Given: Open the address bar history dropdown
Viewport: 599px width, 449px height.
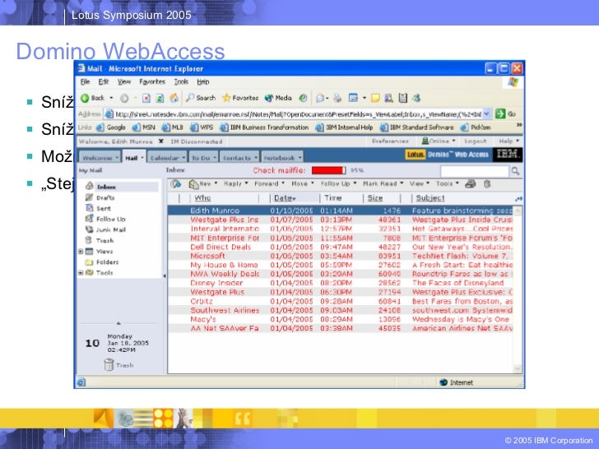Looking at the screenshot, I should 487,113.
